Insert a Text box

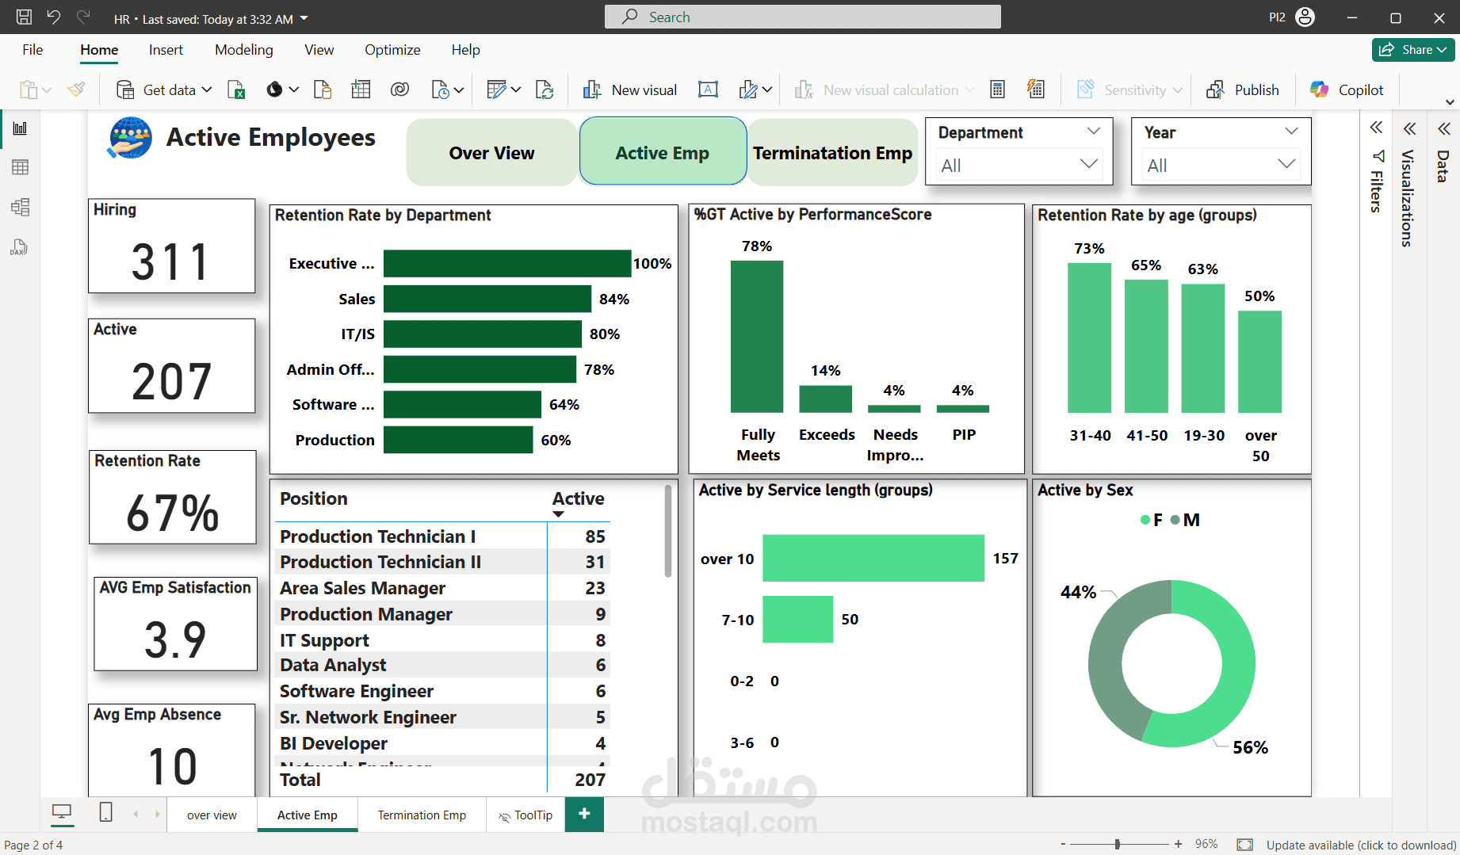(x=708, y=90)
